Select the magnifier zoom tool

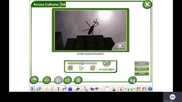pyautogui.click(x=86, y=89)
